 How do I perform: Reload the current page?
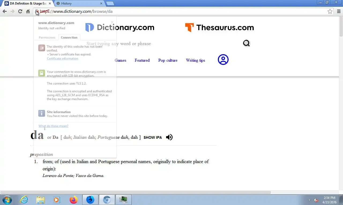tap(20, 11)
